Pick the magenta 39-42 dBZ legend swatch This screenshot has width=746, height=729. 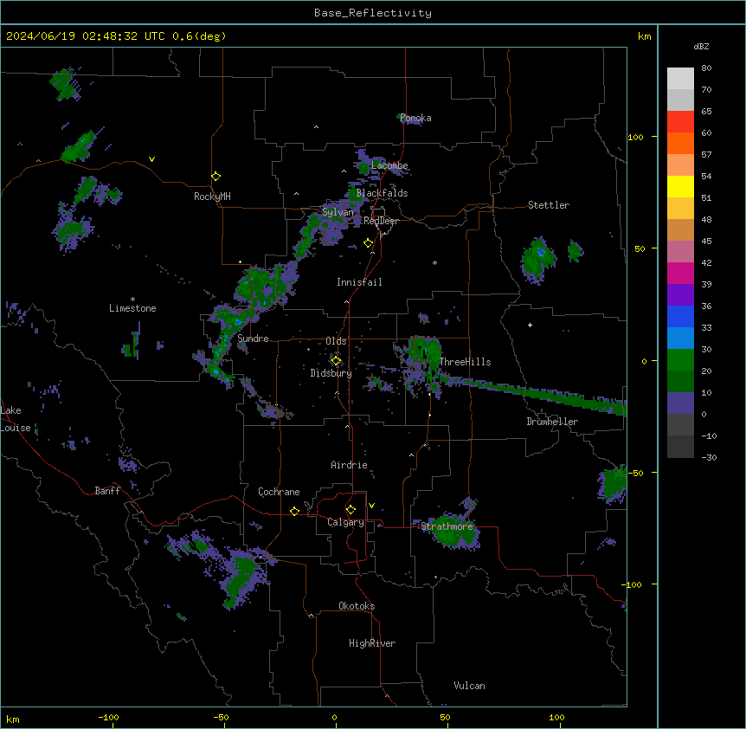click(680, 273)
